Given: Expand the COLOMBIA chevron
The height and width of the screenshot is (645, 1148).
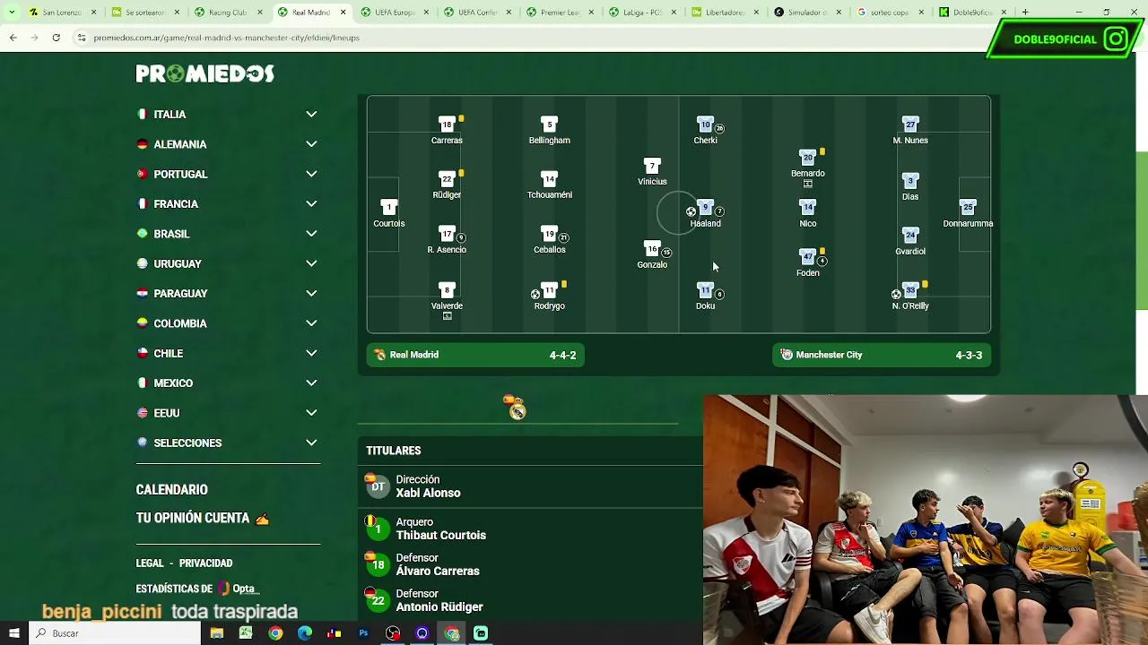Looking at the screenshot, I should point(311,322).
